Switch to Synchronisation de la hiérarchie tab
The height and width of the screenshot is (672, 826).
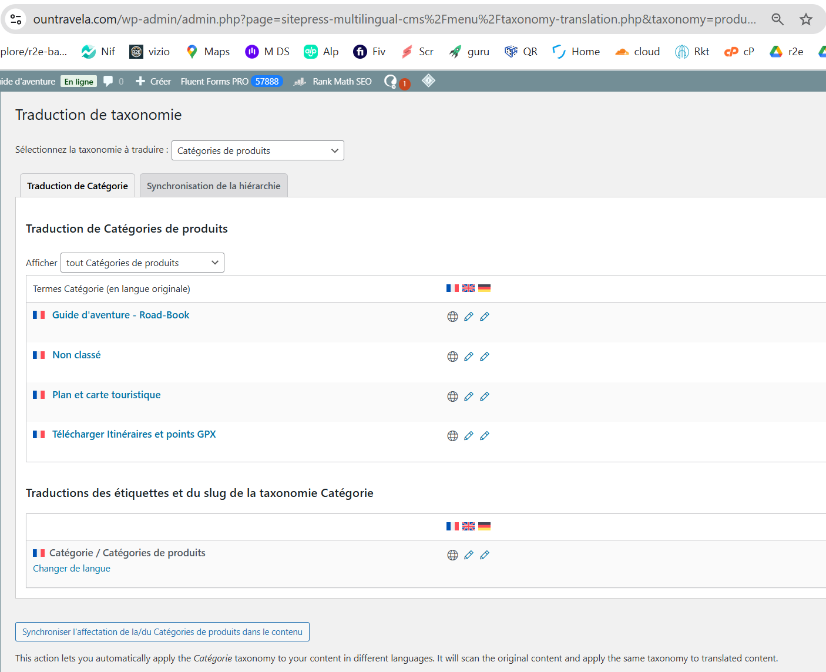tap(213, 186)
